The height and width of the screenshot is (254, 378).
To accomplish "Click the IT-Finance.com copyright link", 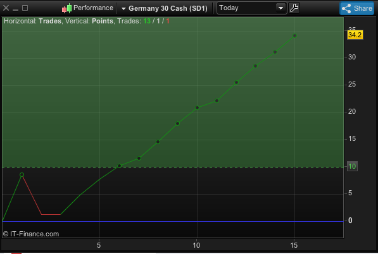I will pyautogui.click(x=31, y=234).
